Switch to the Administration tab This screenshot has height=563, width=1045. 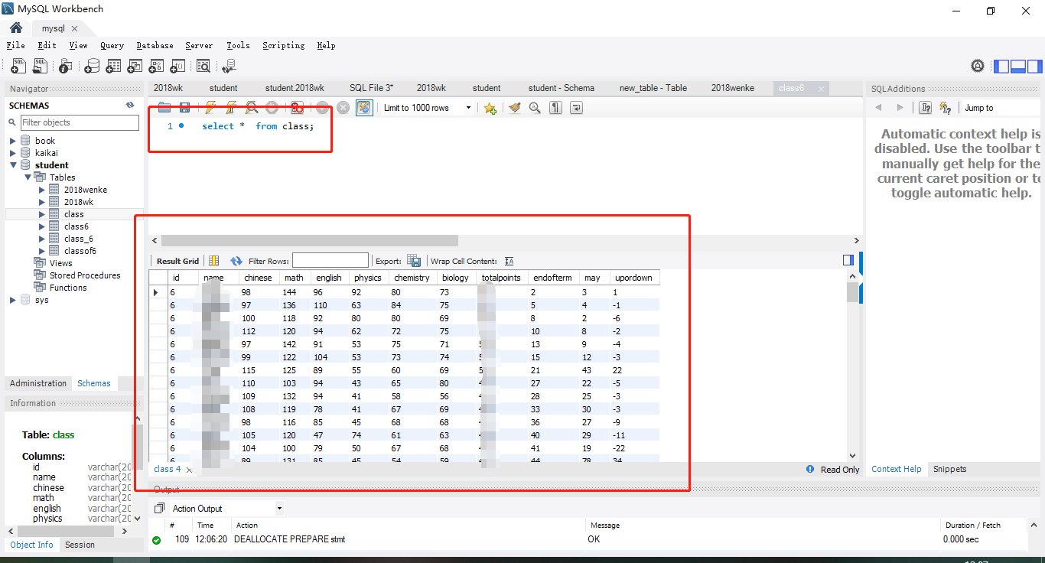click(x=38, y=383)
